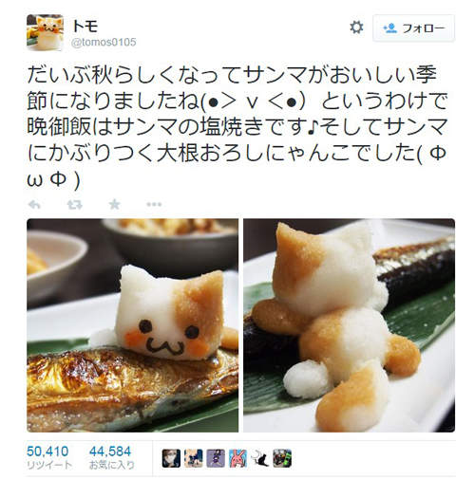
Task: Click the retweet icon under the tweet
Action: pyautogui.click(x=75, y=205)
